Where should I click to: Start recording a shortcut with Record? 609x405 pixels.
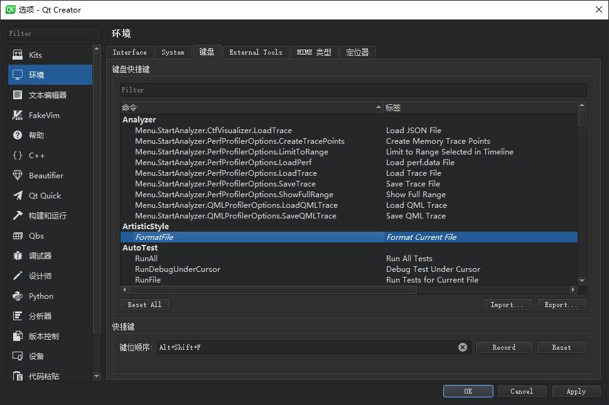[x=504, y=347]
